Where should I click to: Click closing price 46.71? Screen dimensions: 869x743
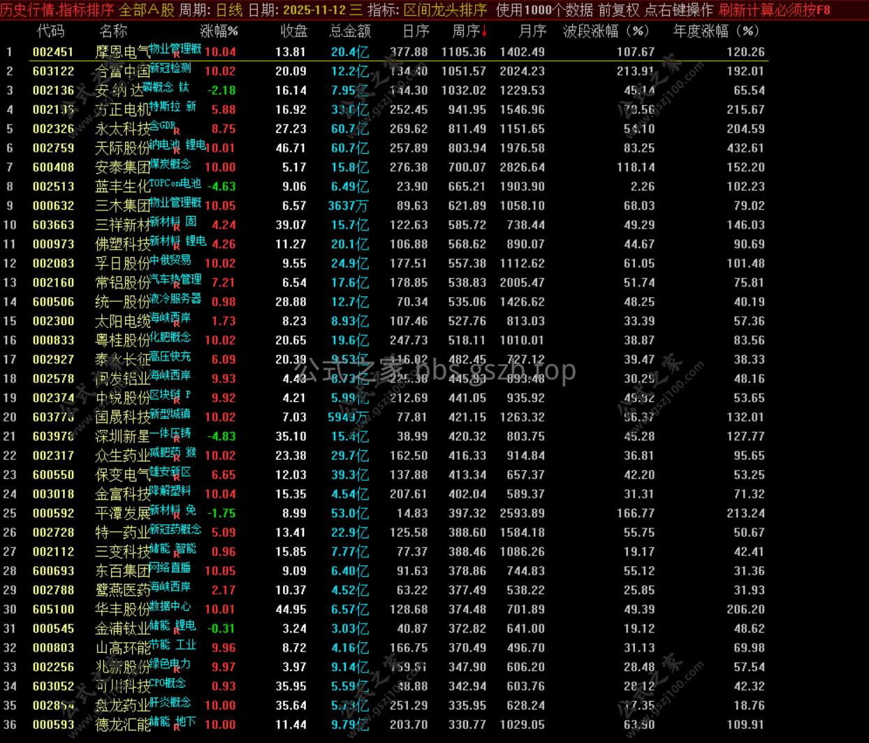point(291,148)
